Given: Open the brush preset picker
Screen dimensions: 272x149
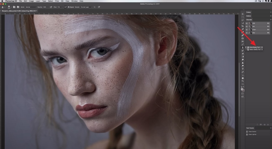Looking at the screenshot, I should pyautogui.click(x=10, y=7).
